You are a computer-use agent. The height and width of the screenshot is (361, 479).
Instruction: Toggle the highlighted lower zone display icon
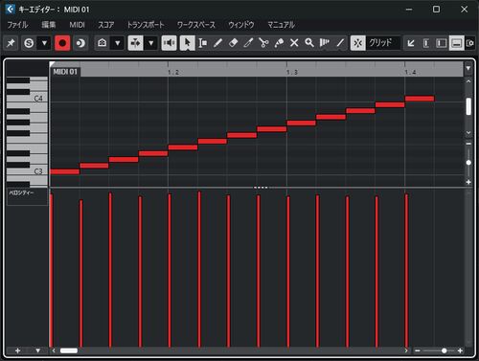[x=457, y=43]
